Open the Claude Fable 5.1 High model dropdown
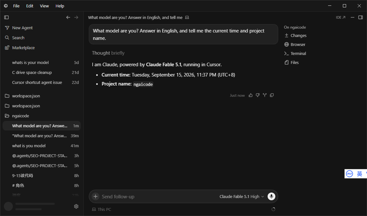This screenshot has width=367, height=216. tap(242, 197)
